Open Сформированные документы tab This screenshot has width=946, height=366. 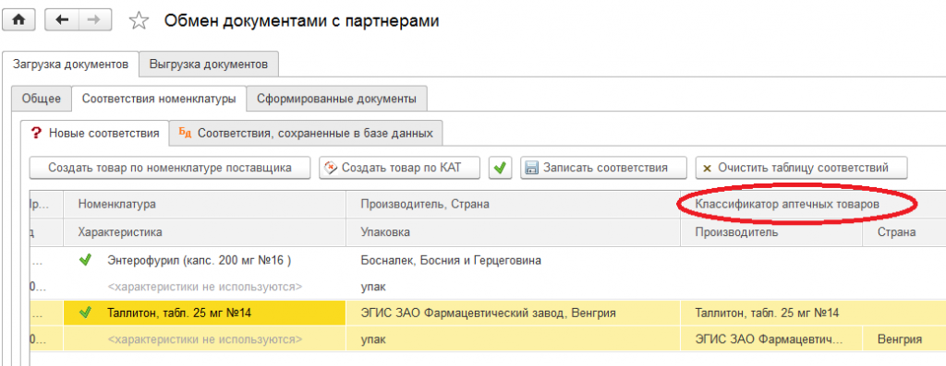(x=336, y=99)
